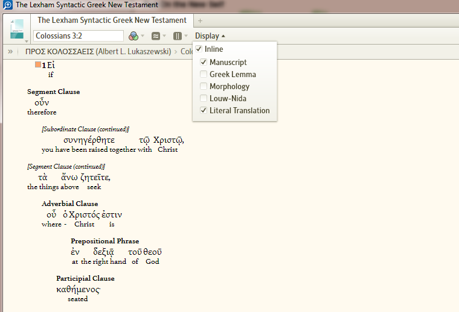Screen dimensions: 459x312
Task: Click the gloss 'you have been raised together with'
Action: pyautogui.click(x=97, y=150)
